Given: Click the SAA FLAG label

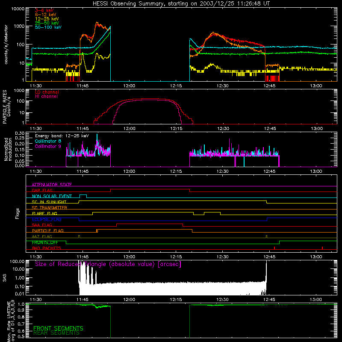Looking at the screenshot, I should pos(42,225).
